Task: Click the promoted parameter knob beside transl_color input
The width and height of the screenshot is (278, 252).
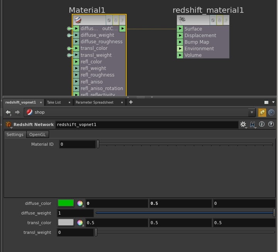Action: coord(69,48)
